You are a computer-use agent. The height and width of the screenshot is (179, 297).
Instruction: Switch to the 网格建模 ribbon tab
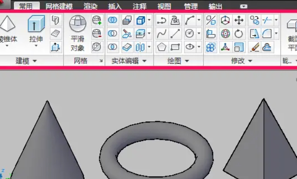(59, 6)
